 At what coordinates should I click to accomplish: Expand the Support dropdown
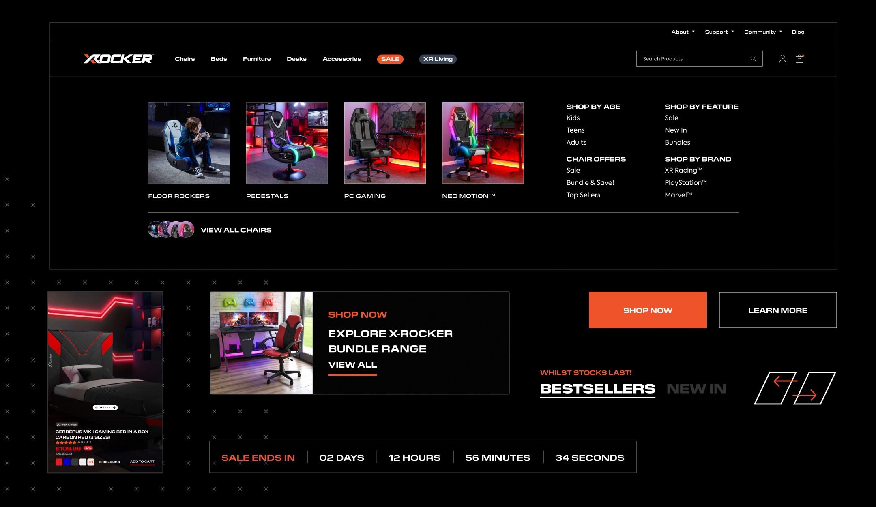point(719,32)
